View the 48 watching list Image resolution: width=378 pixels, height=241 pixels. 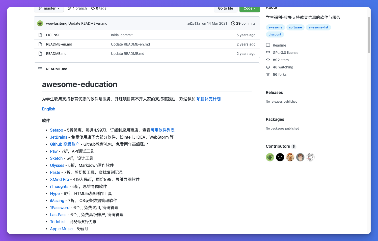point(283,67)
